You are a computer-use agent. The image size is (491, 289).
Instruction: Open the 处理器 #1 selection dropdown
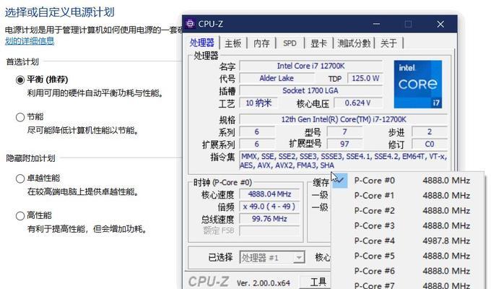(272, 258)
